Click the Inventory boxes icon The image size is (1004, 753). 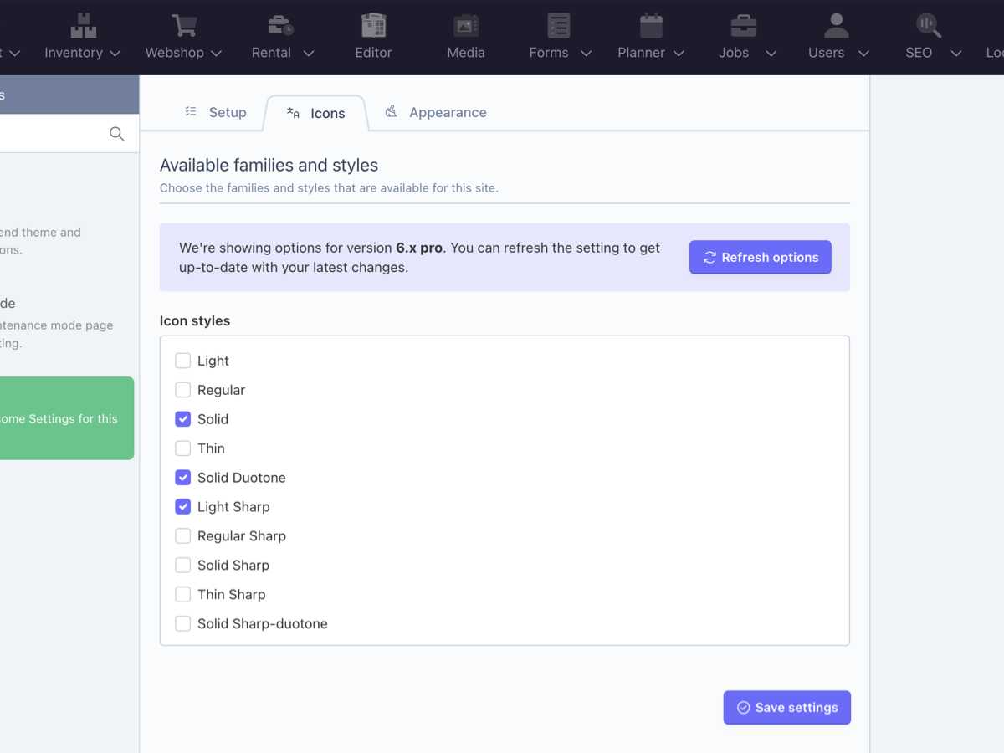(x=83, y=25)
